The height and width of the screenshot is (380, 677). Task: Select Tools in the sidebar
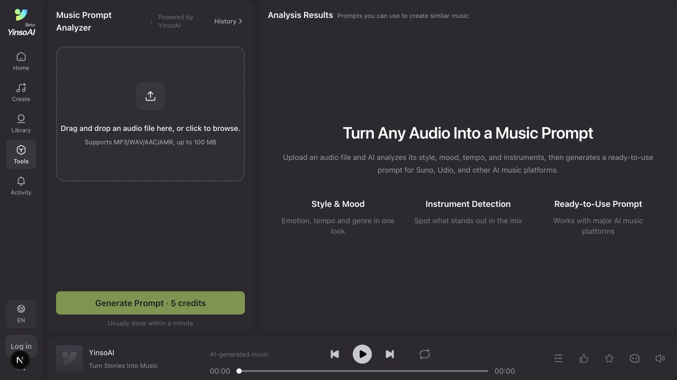click(x=21, y=155)
